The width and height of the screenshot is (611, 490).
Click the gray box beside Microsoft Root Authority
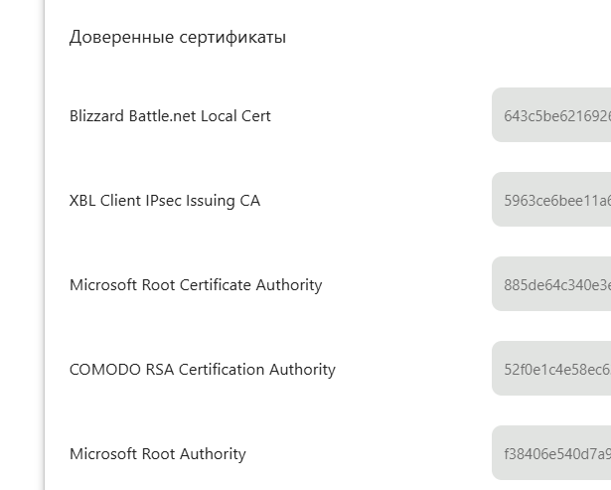click(551, 453)
